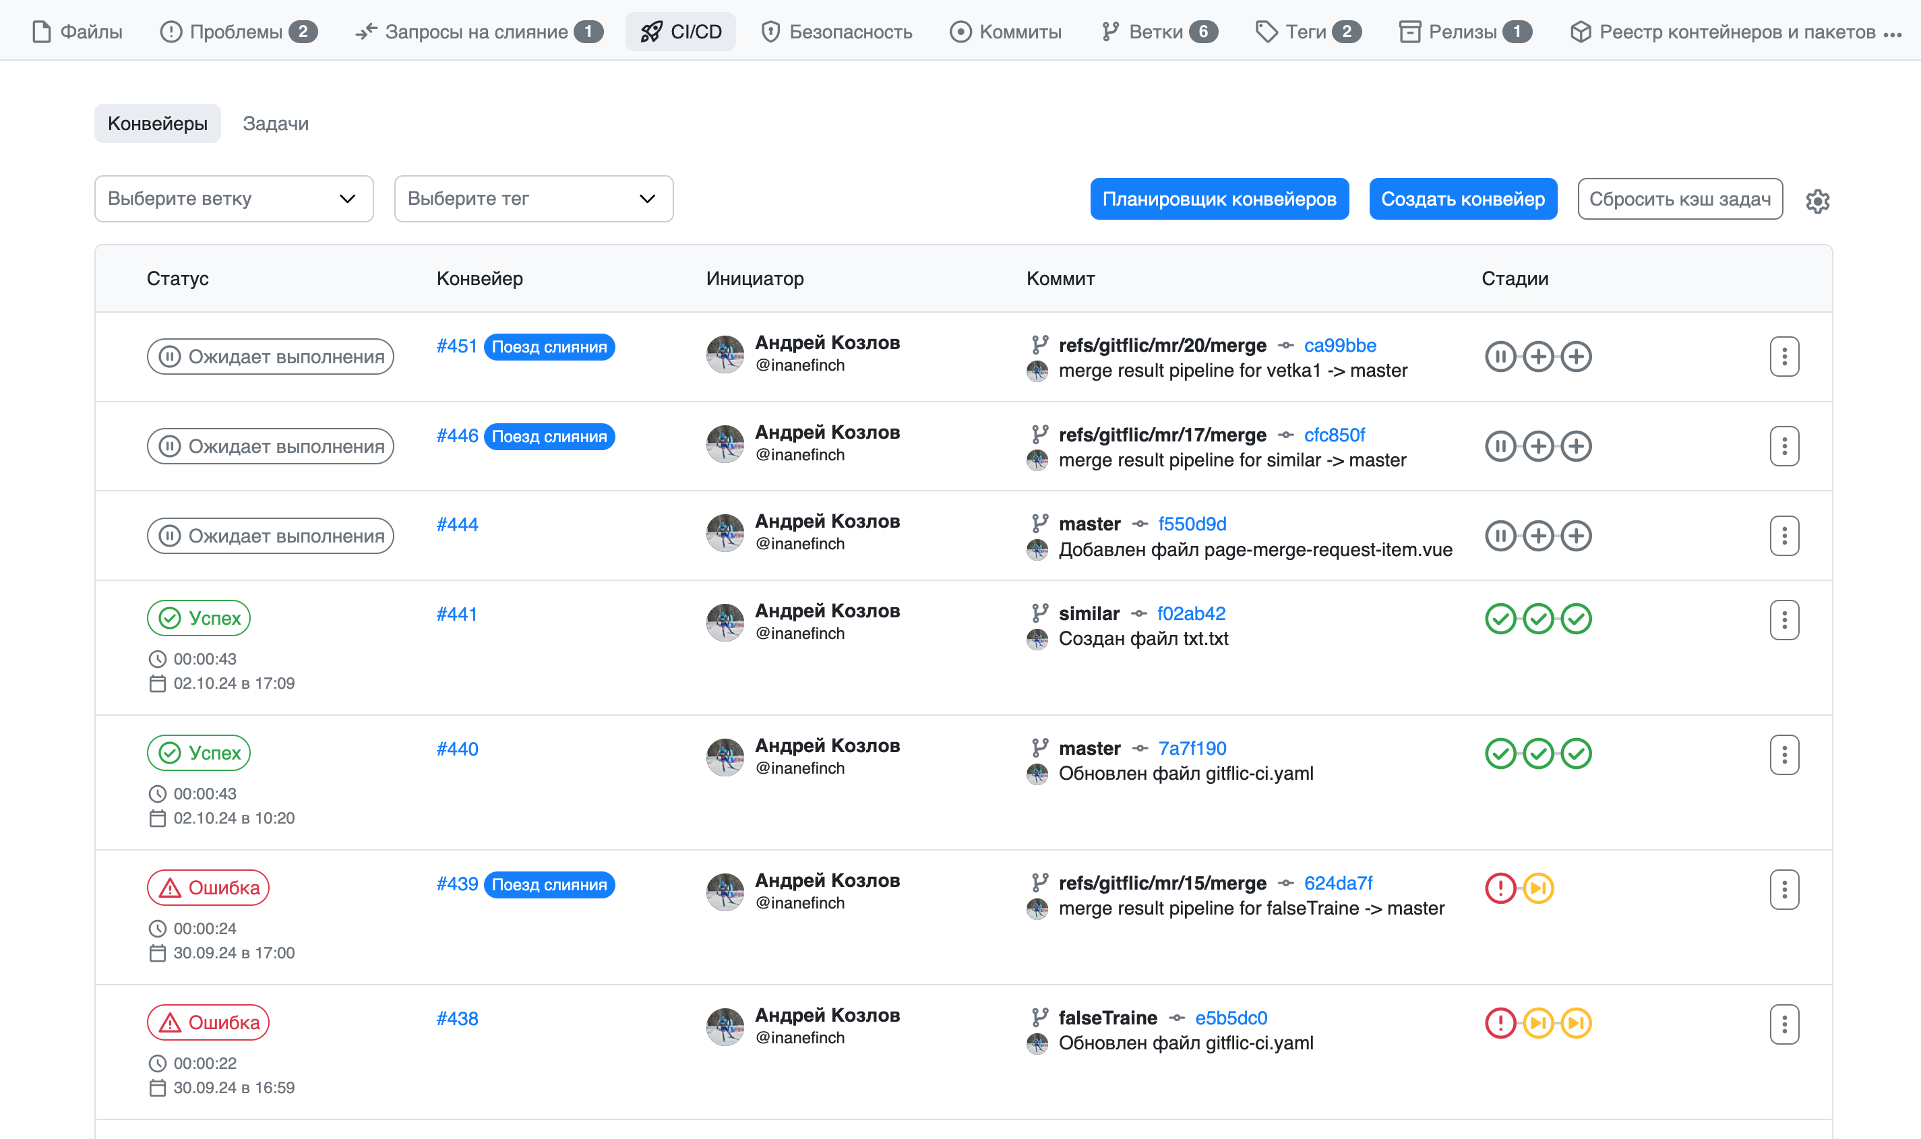1921x1139 pixels.
Task: Open the Запросы на слияние tab
Action: click(479, 32)
